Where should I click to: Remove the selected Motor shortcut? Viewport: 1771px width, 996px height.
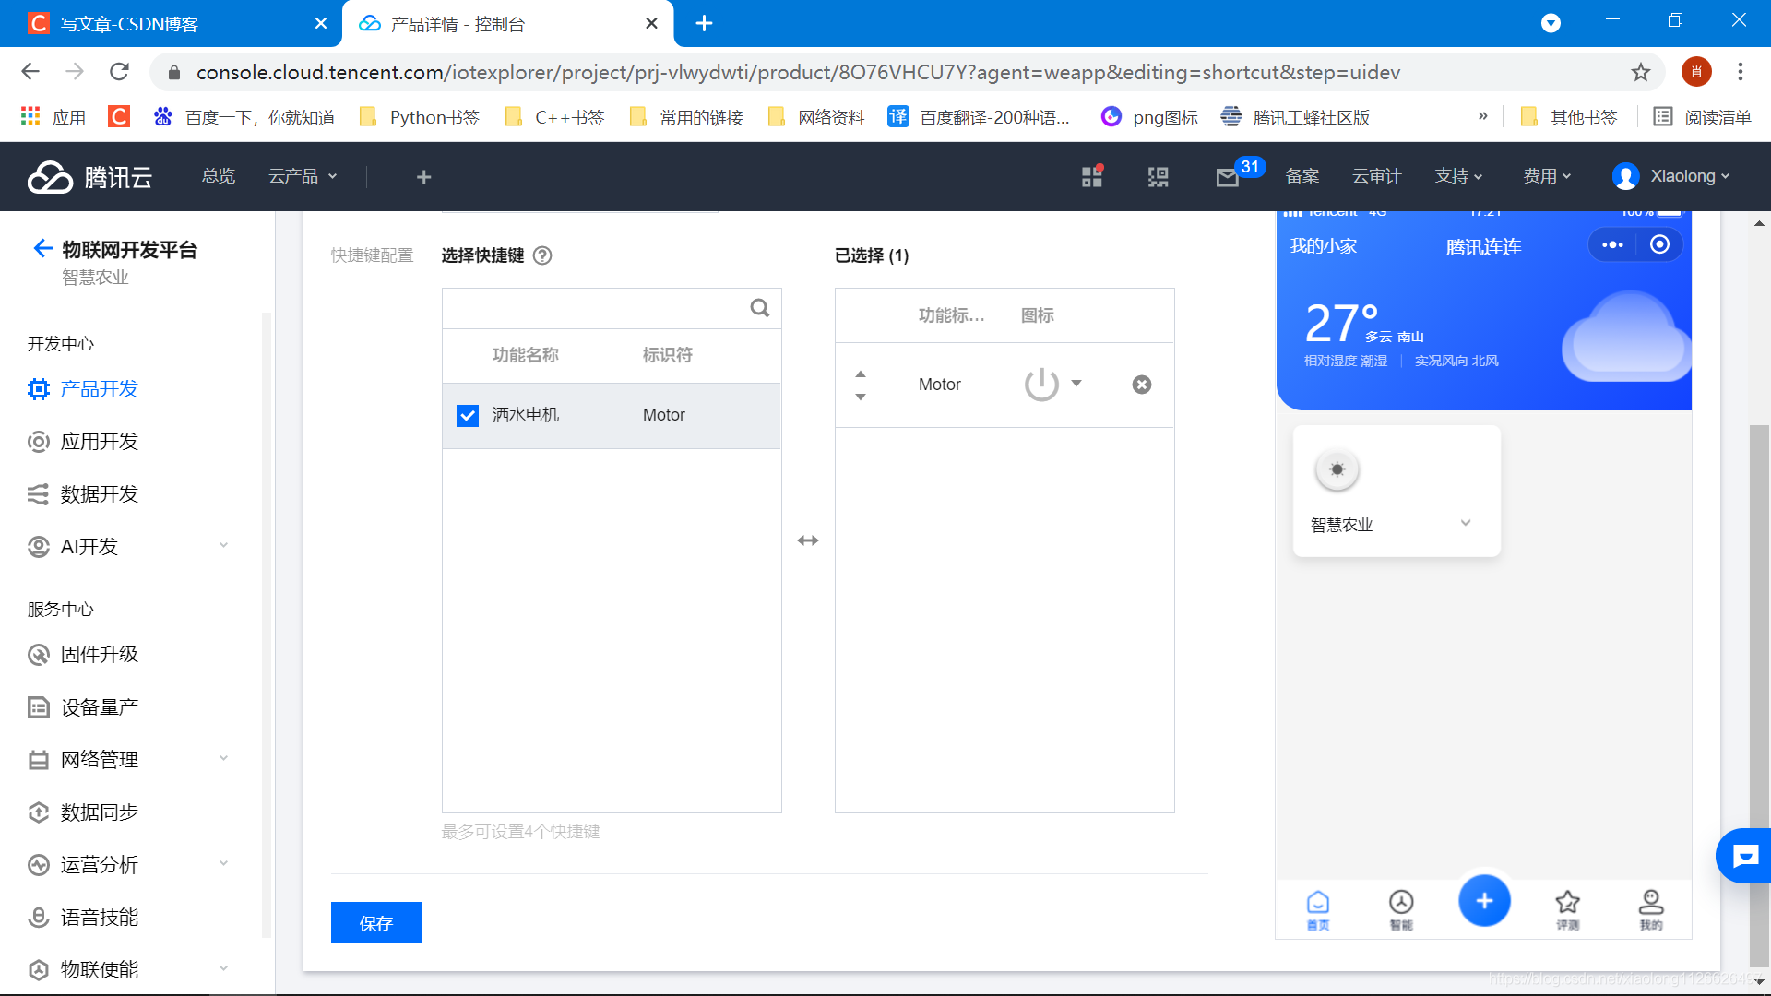[1141, 385]
